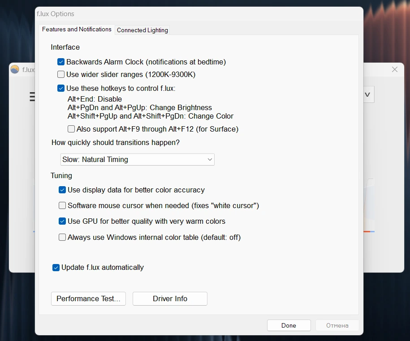Click the disabled Отмена button
Image resolution: width=410 pixels, height=341 pixels.
coord(337,325)
